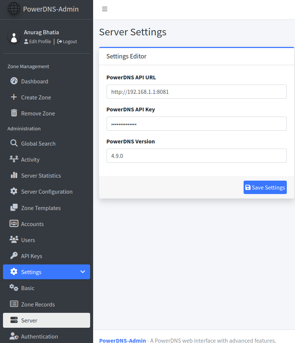Open the Remove Zone menu item

click(47, 113)
